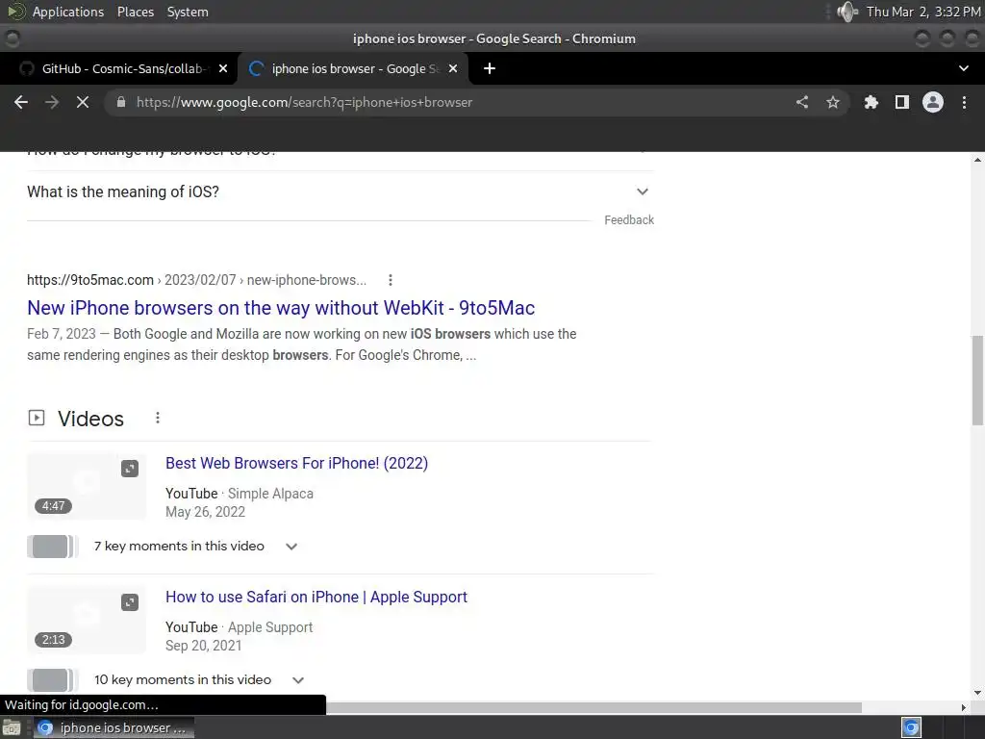Expand '10 key moments in this video'
Screen dimensions: 985x739
pos(199,680)
